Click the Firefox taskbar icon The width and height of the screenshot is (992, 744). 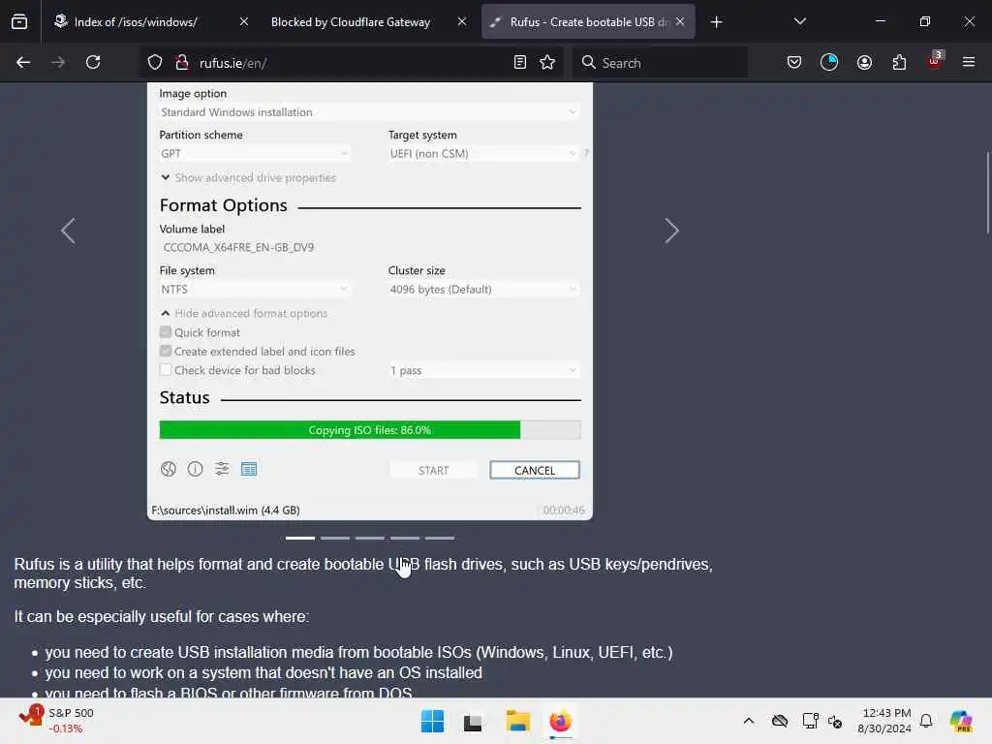(x=560, y=721)
